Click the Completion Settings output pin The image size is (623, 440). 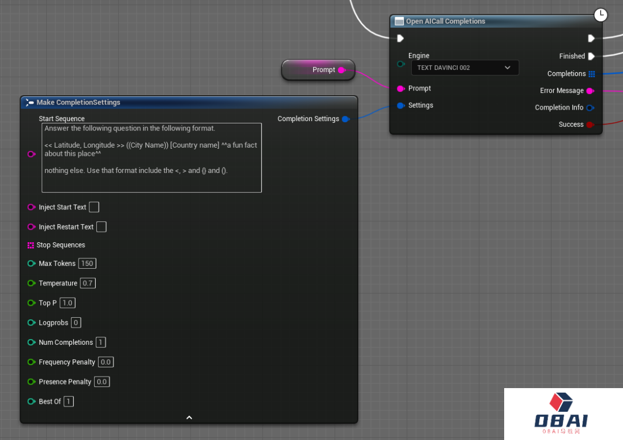[346, 119]
